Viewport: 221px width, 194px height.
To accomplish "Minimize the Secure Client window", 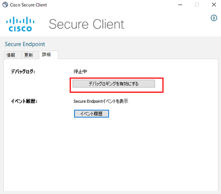I will tap(180, 5).
